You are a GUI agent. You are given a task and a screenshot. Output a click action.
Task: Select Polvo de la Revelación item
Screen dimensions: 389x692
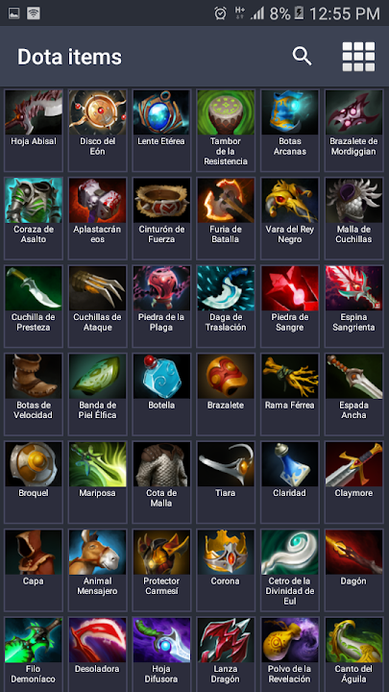[290, 655]
